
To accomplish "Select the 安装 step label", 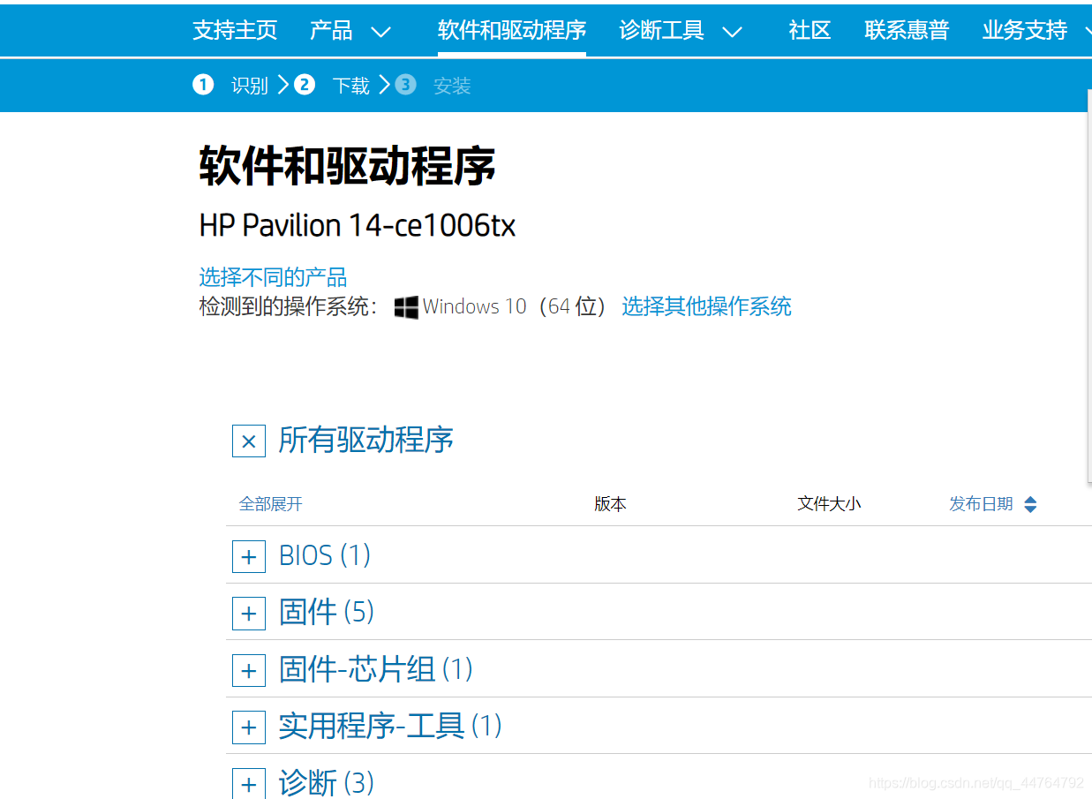I will 452,86.
